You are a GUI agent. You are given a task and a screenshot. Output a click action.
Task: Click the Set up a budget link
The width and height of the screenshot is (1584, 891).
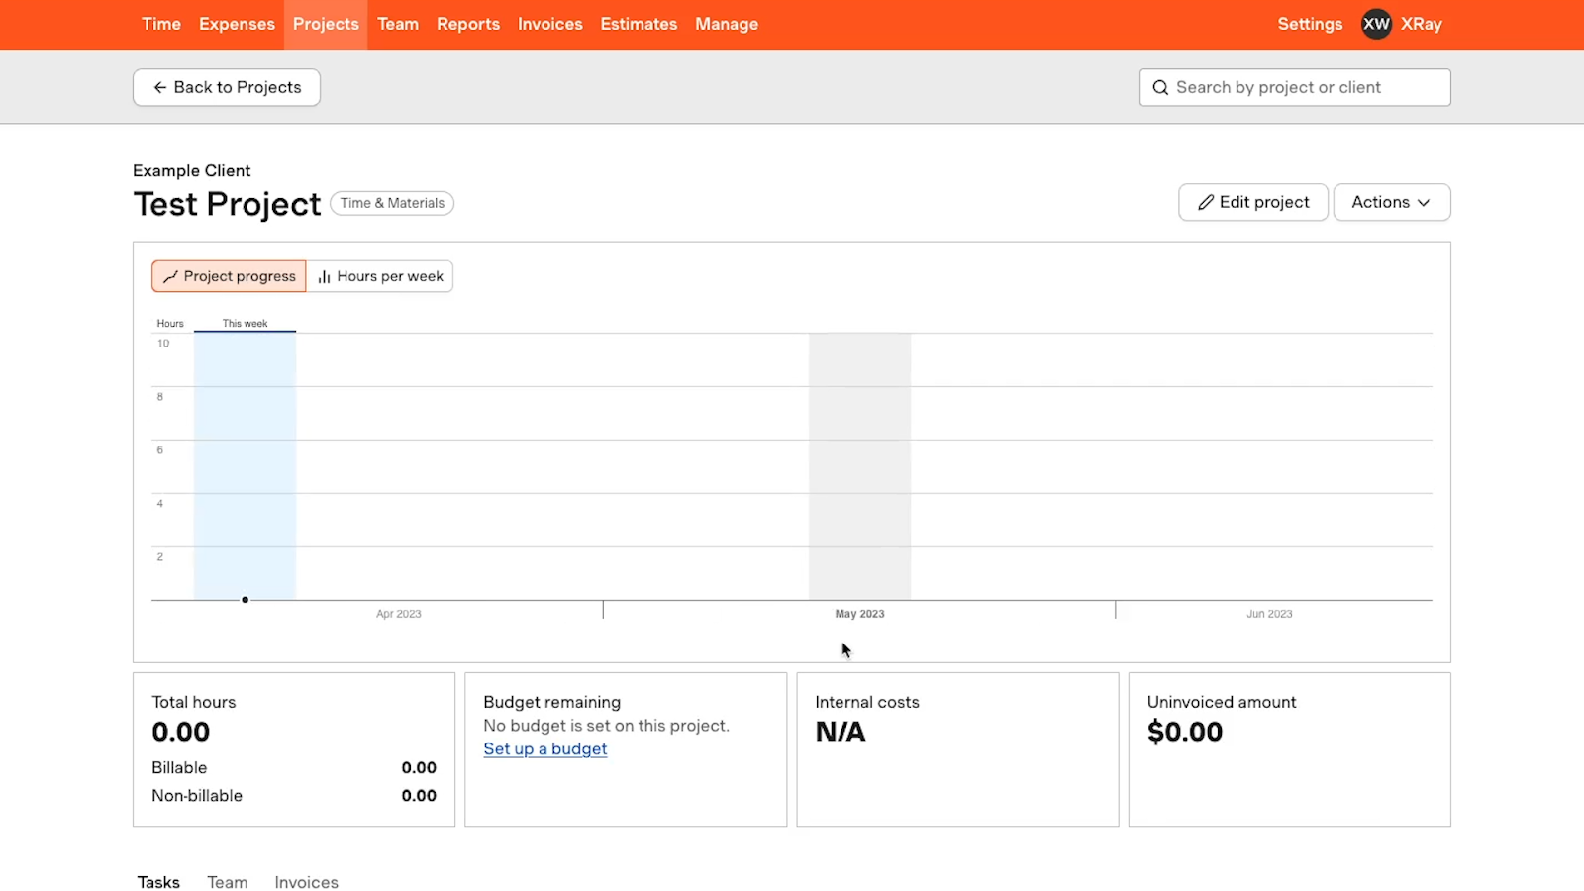545,749
